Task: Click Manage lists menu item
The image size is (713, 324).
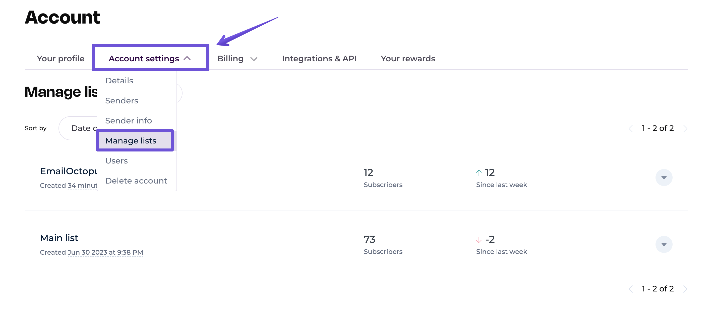Action: (x=131, y=141)
